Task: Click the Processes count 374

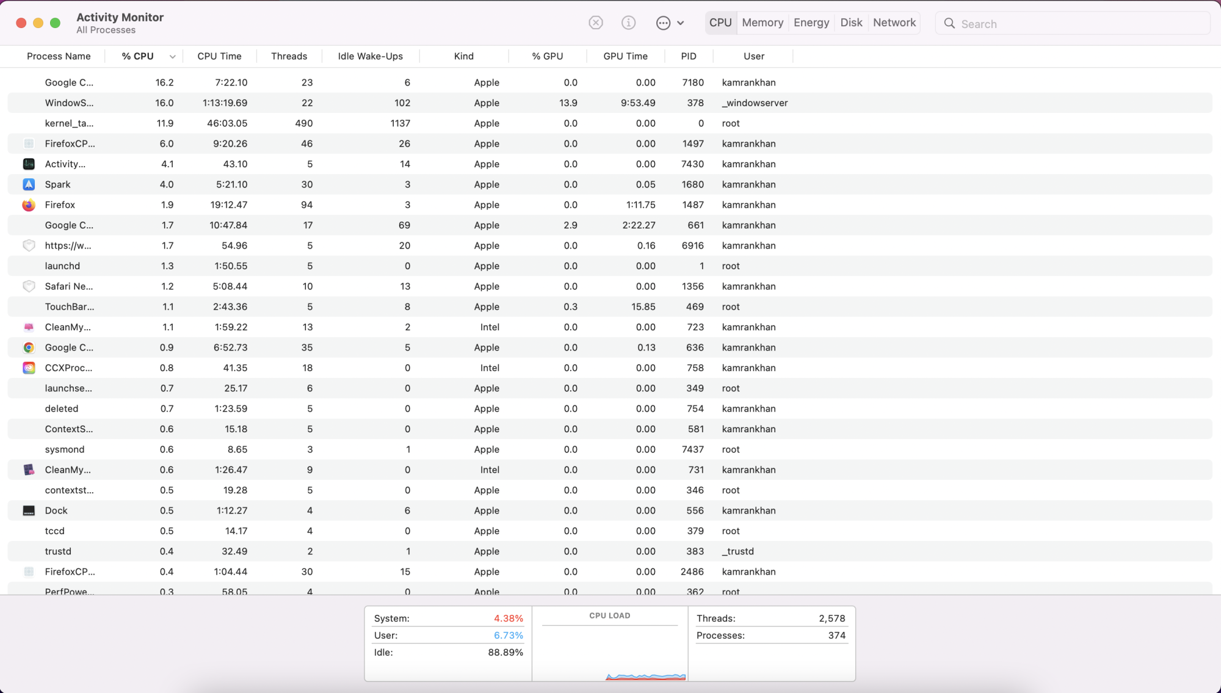Action: [x=836, y=636]
